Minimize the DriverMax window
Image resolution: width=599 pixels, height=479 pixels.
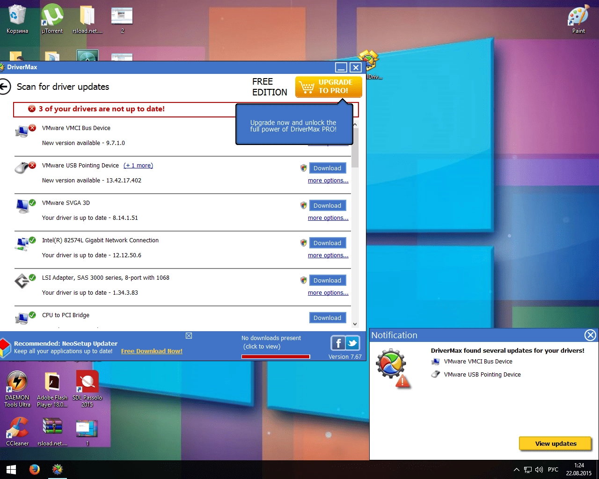(341, 67)
